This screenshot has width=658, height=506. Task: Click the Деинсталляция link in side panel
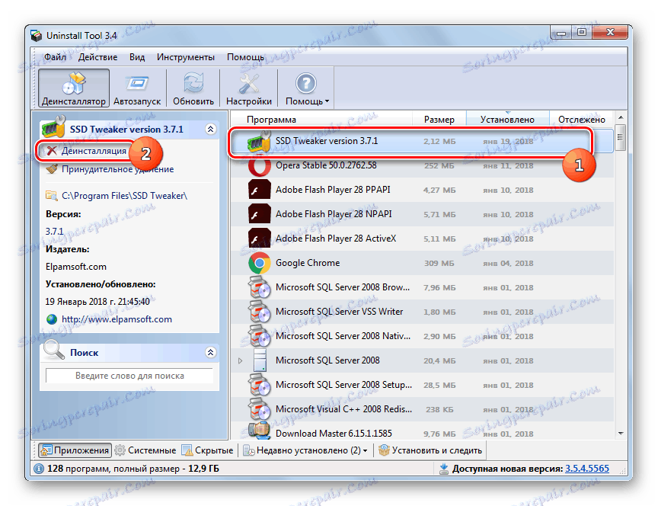(x=94, y=151)
